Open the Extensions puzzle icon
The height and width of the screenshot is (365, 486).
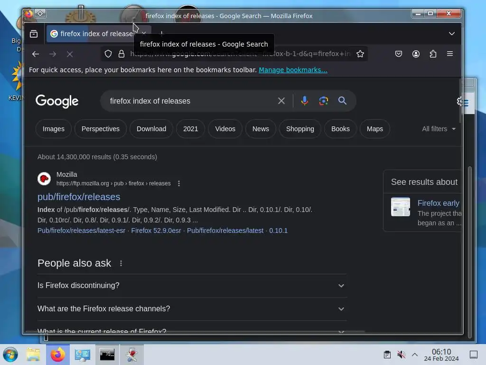point(433,54)
